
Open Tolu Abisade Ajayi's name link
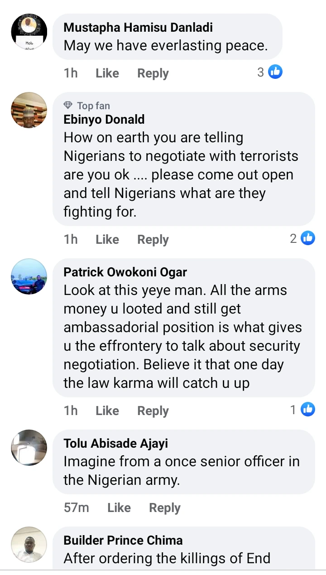coord(116,443)
